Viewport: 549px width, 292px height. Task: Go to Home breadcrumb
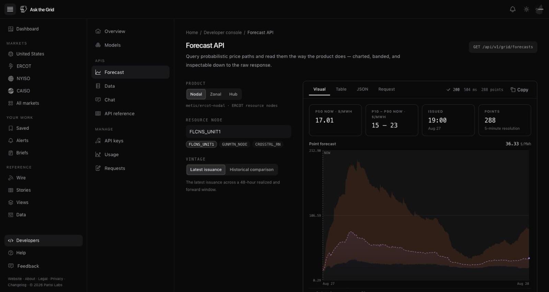pos(192,33)
